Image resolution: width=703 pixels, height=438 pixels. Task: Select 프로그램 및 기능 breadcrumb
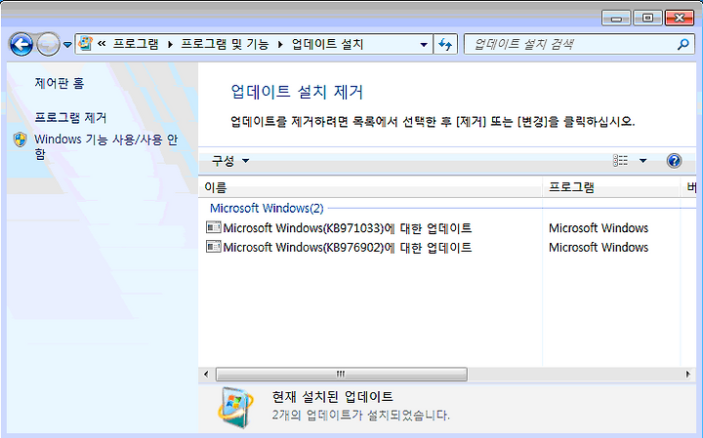tap(225, 44)
